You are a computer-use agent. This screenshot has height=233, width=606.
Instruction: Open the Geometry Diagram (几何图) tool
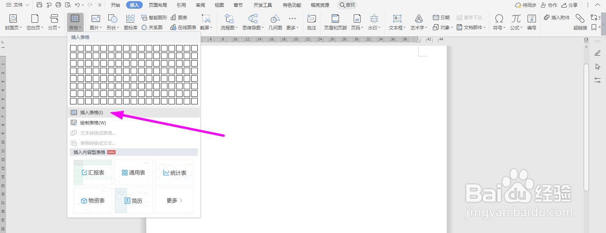click(x=275, y=22)
